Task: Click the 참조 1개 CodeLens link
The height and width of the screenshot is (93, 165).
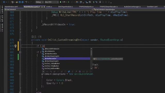Action: (x=36, y=37)
